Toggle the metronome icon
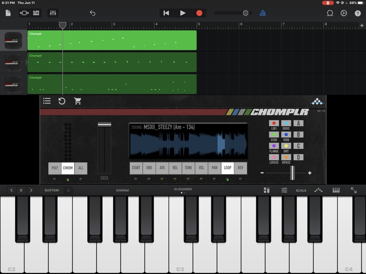The height and width of the screenshot is (274, 366). point(263,13)
